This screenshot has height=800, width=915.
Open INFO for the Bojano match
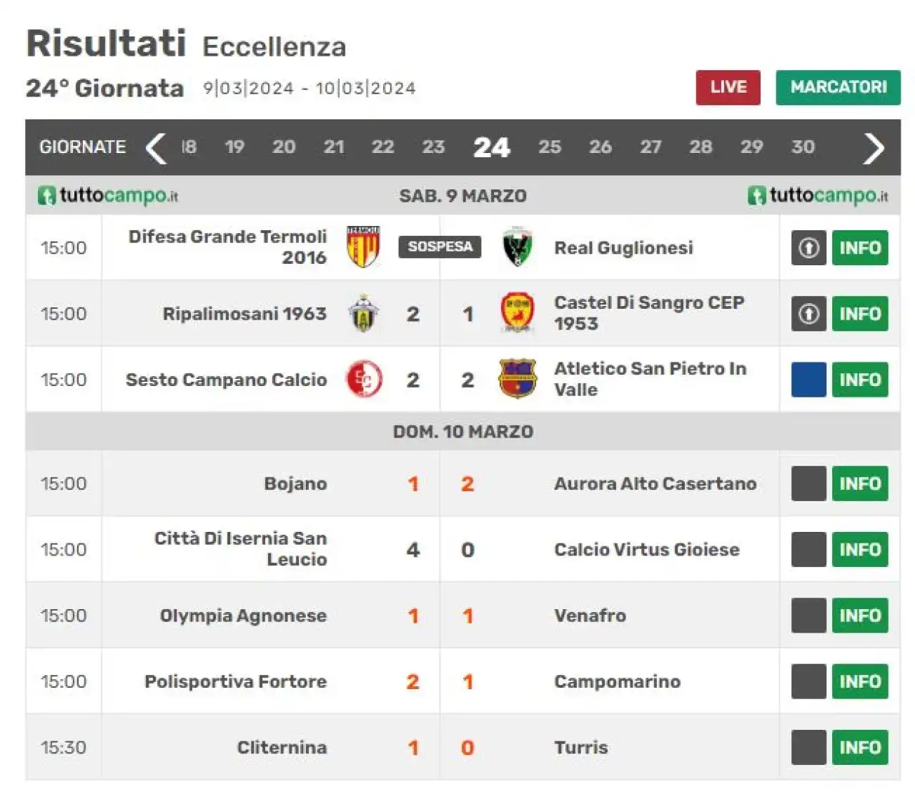pyautogui.click(x=860, y=484)
